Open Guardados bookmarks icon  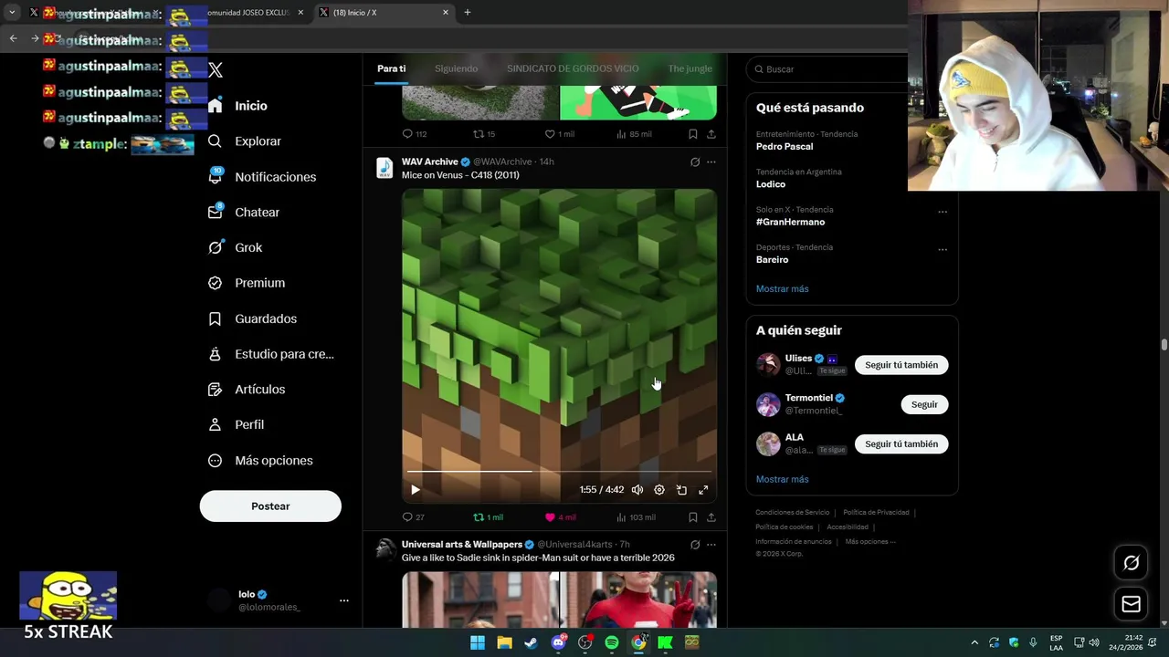tap(215, 318)
